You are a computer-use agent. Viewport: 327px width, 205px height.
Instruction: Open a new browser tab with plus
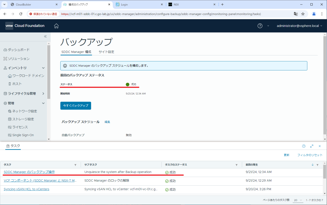click(222, 5)
